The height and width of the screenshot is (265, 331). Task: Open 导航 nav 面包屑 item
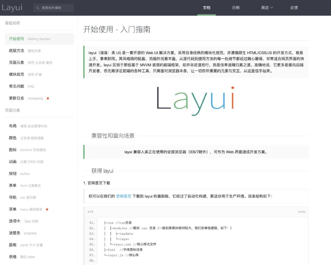pos(39,198)
